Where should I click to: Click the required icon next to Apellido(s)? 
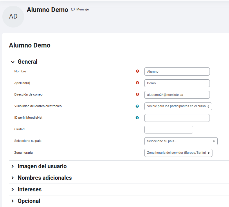coord(138,83)
